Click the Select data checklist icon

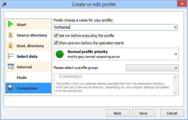10,56
